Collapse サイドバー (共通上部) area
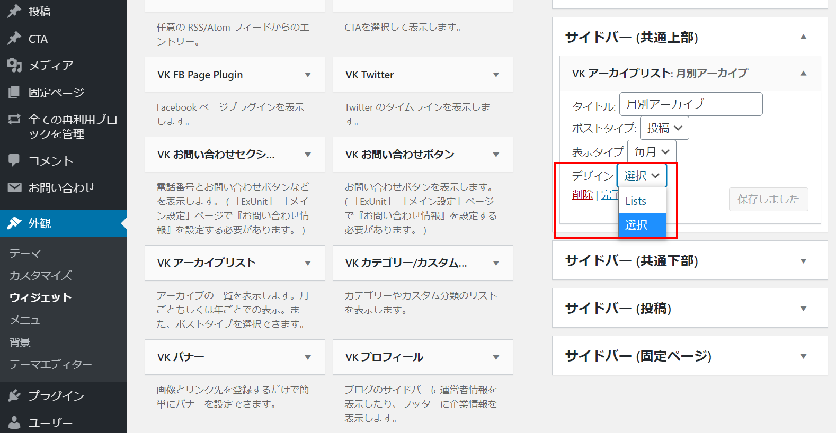This screenshot has width=836, height=433. 803,37
